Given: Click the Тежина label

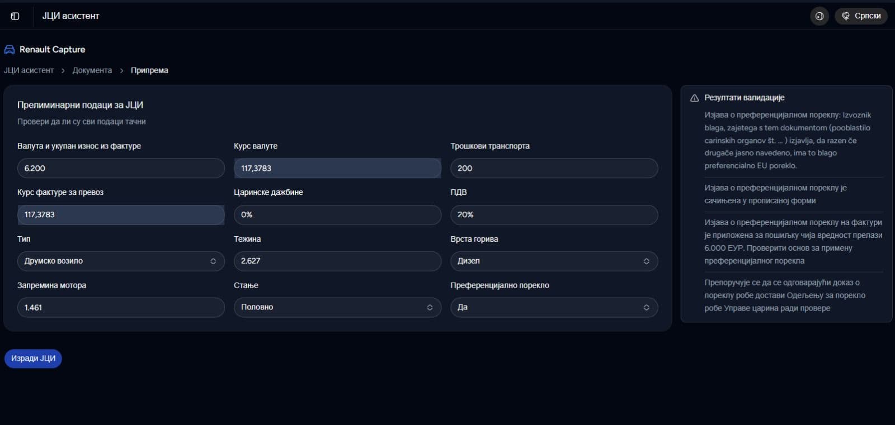Looking at the screenshot, I should coord(247,239).
